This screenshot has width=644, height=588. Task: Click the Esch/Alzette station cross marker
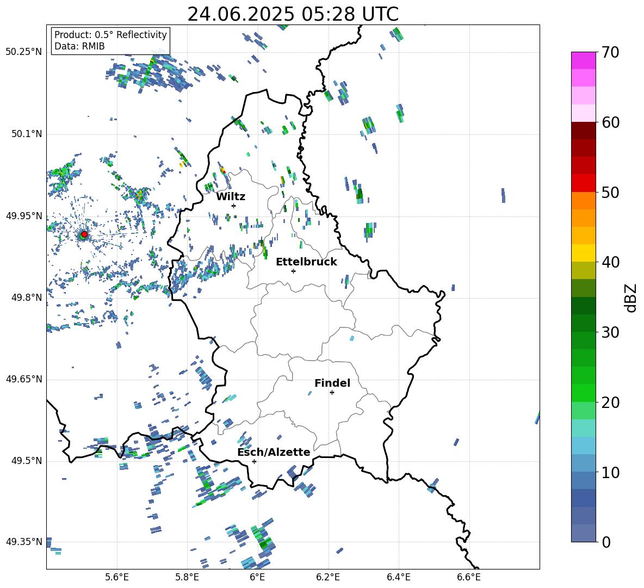click(x=254, y=461)
